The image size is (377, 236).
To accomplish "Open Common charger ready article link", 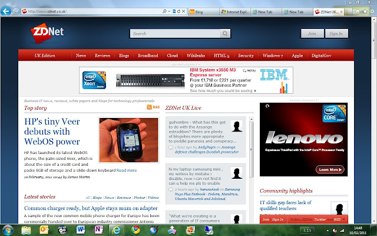I will pyautogui.click(x=91, y=208).
